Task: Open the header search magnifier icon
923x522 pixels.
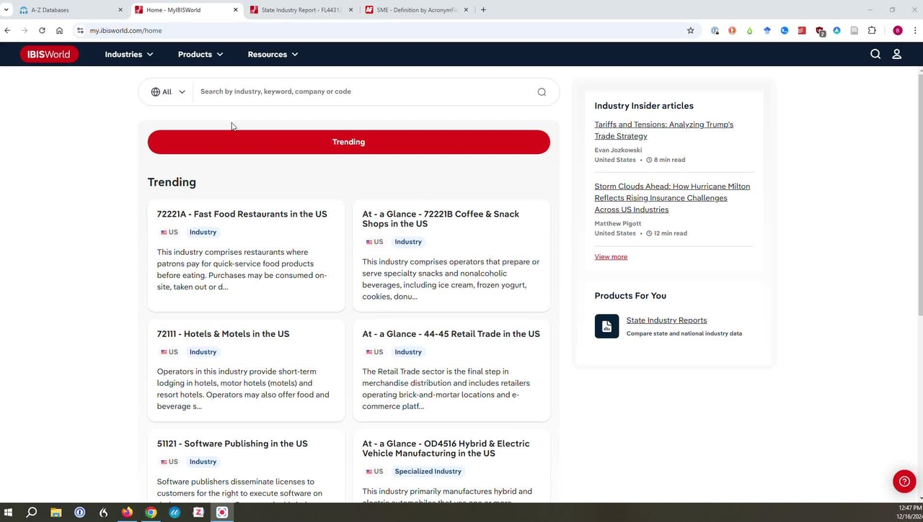Action: pyautogui.click(x=875, y=54)
